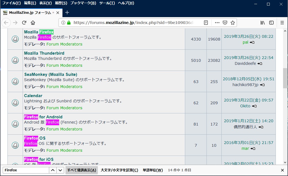Click the topic count 5010
The height and width of the screenshot is (176, 288).
tap(196, 60)
